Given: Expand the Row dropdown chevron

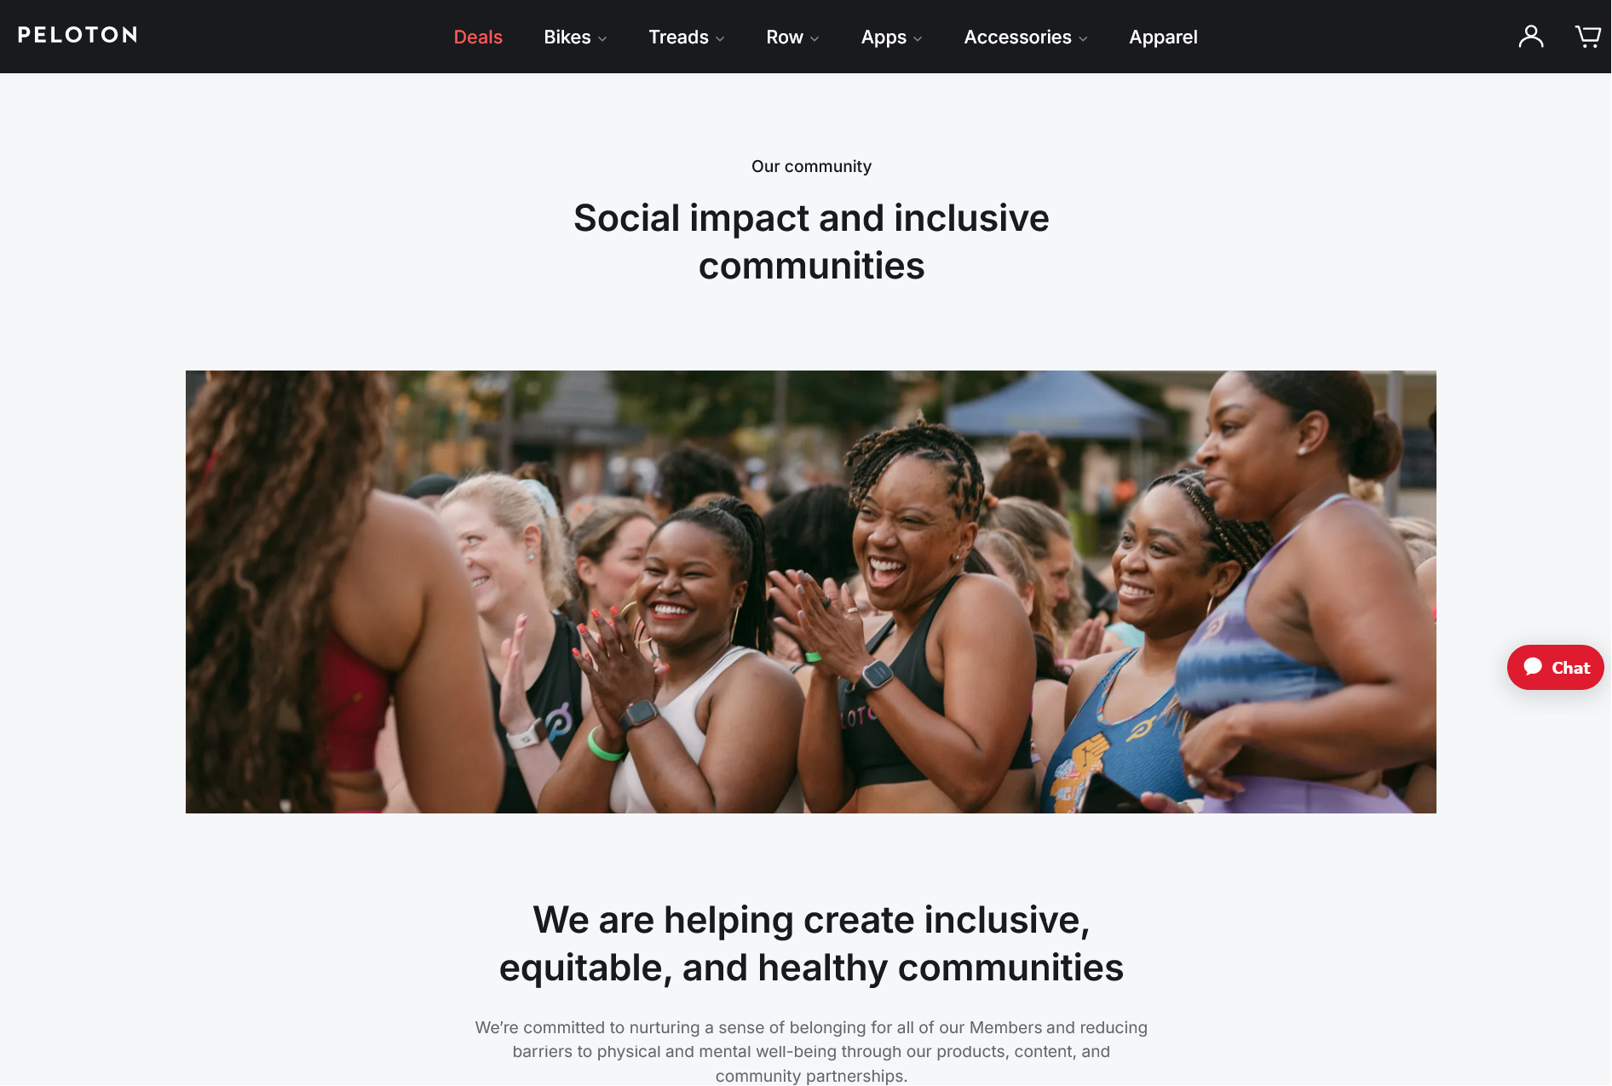Looking at the screenshot, I should 815,38.
